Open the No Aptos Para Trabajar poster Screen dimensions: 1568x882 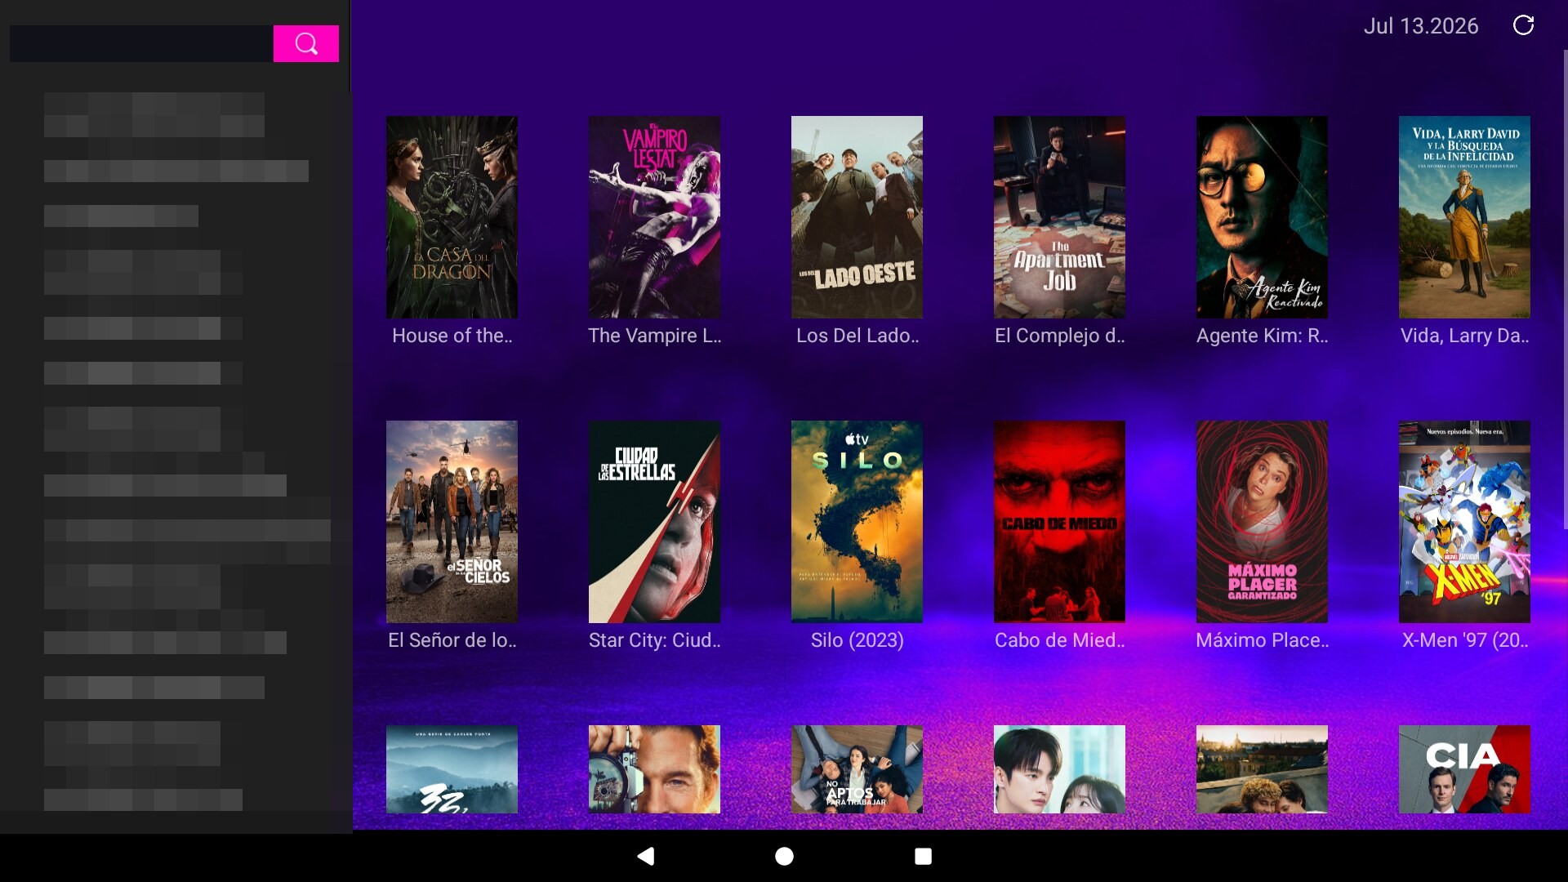pyautogui.click(x=857, y=769)
